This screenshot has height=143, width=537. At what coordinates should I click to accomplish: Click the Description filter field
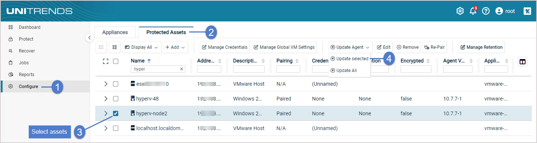click(x=249, y=69)
